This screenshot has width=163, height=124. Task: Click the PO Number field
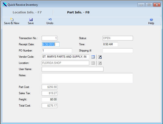[57, 51]
